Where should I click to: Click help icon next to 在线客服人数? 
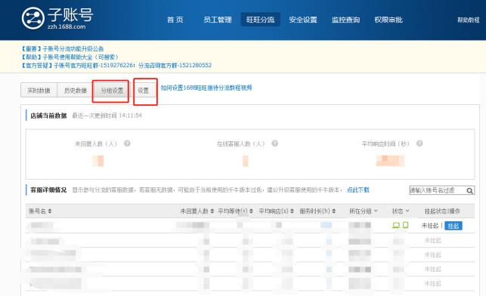274,143
